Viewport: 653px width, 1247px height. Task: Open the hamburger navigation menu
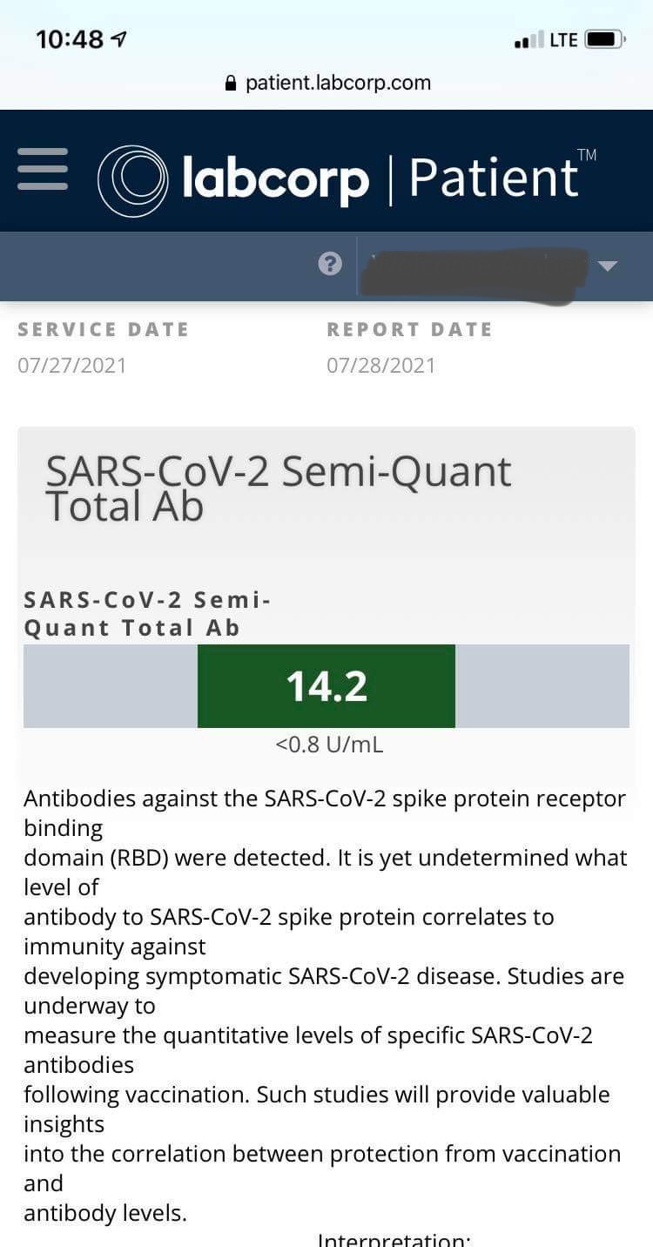[x=43, y=169]
